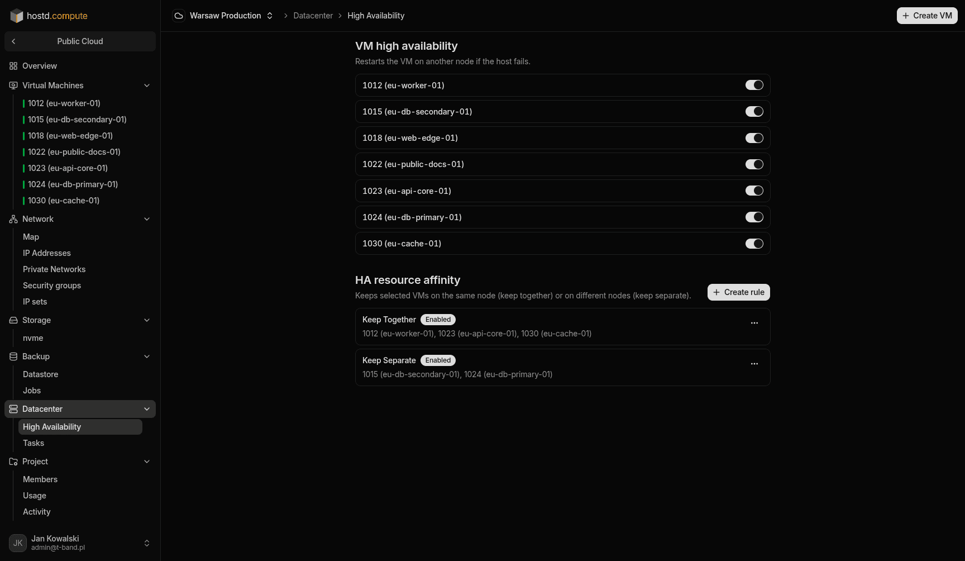The height and width of the screenshot is (561, 965).
Task: Click the Backup database icon
Action: [x=13, y=356]
